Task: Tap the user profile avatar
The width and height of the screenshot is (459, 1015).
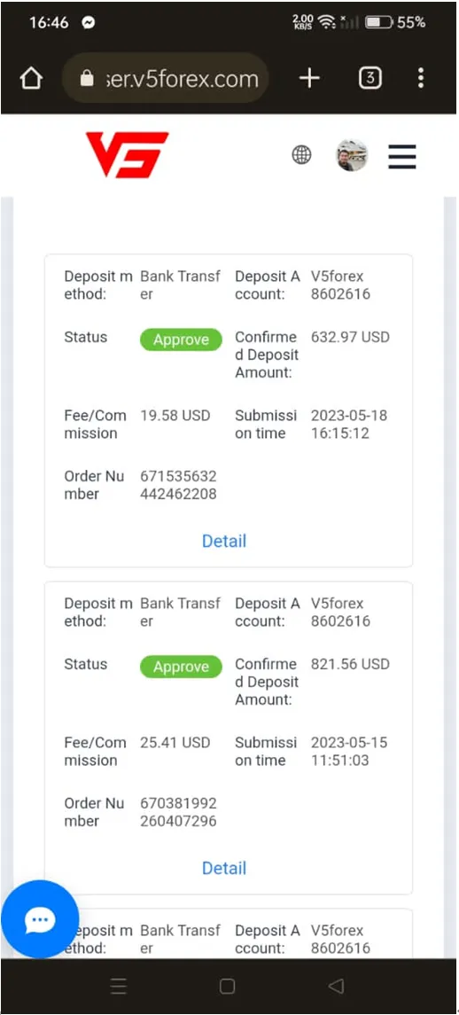Action: [352, 155]
